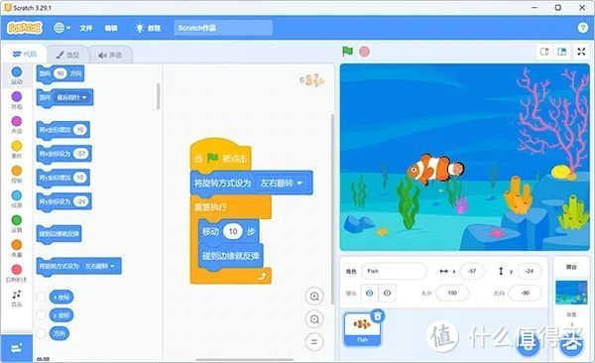595x363 pixels.
Task: Click the red stop button above stage
Action: [x=364, y=52]
